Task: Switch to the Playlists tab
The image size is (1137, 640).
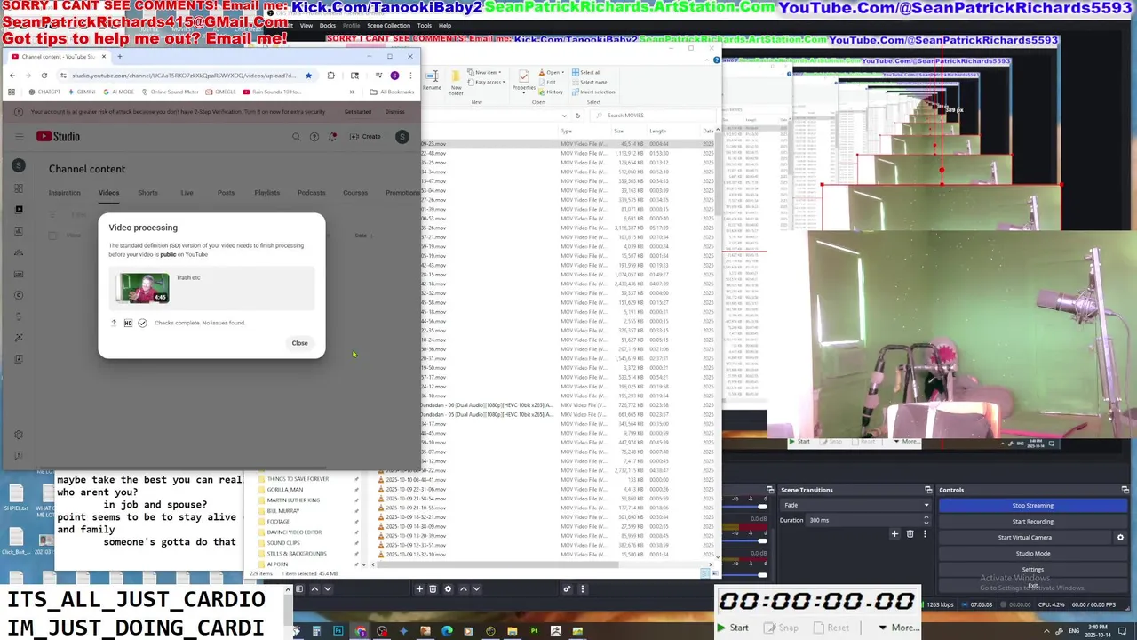Action: pos(267,193)
